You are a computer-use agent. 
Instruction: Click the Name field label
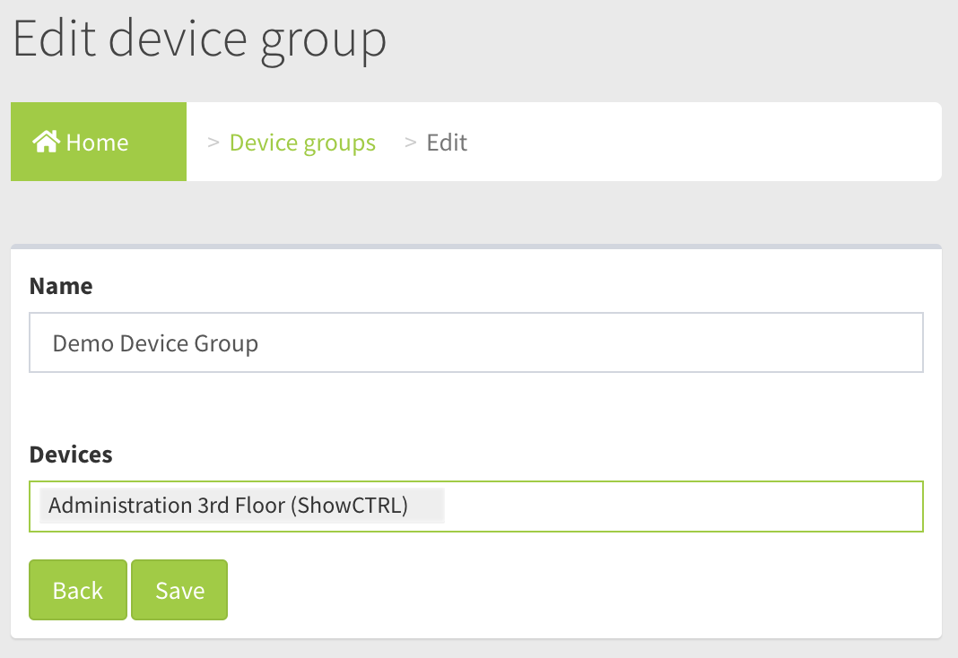[x=61, y=286]
